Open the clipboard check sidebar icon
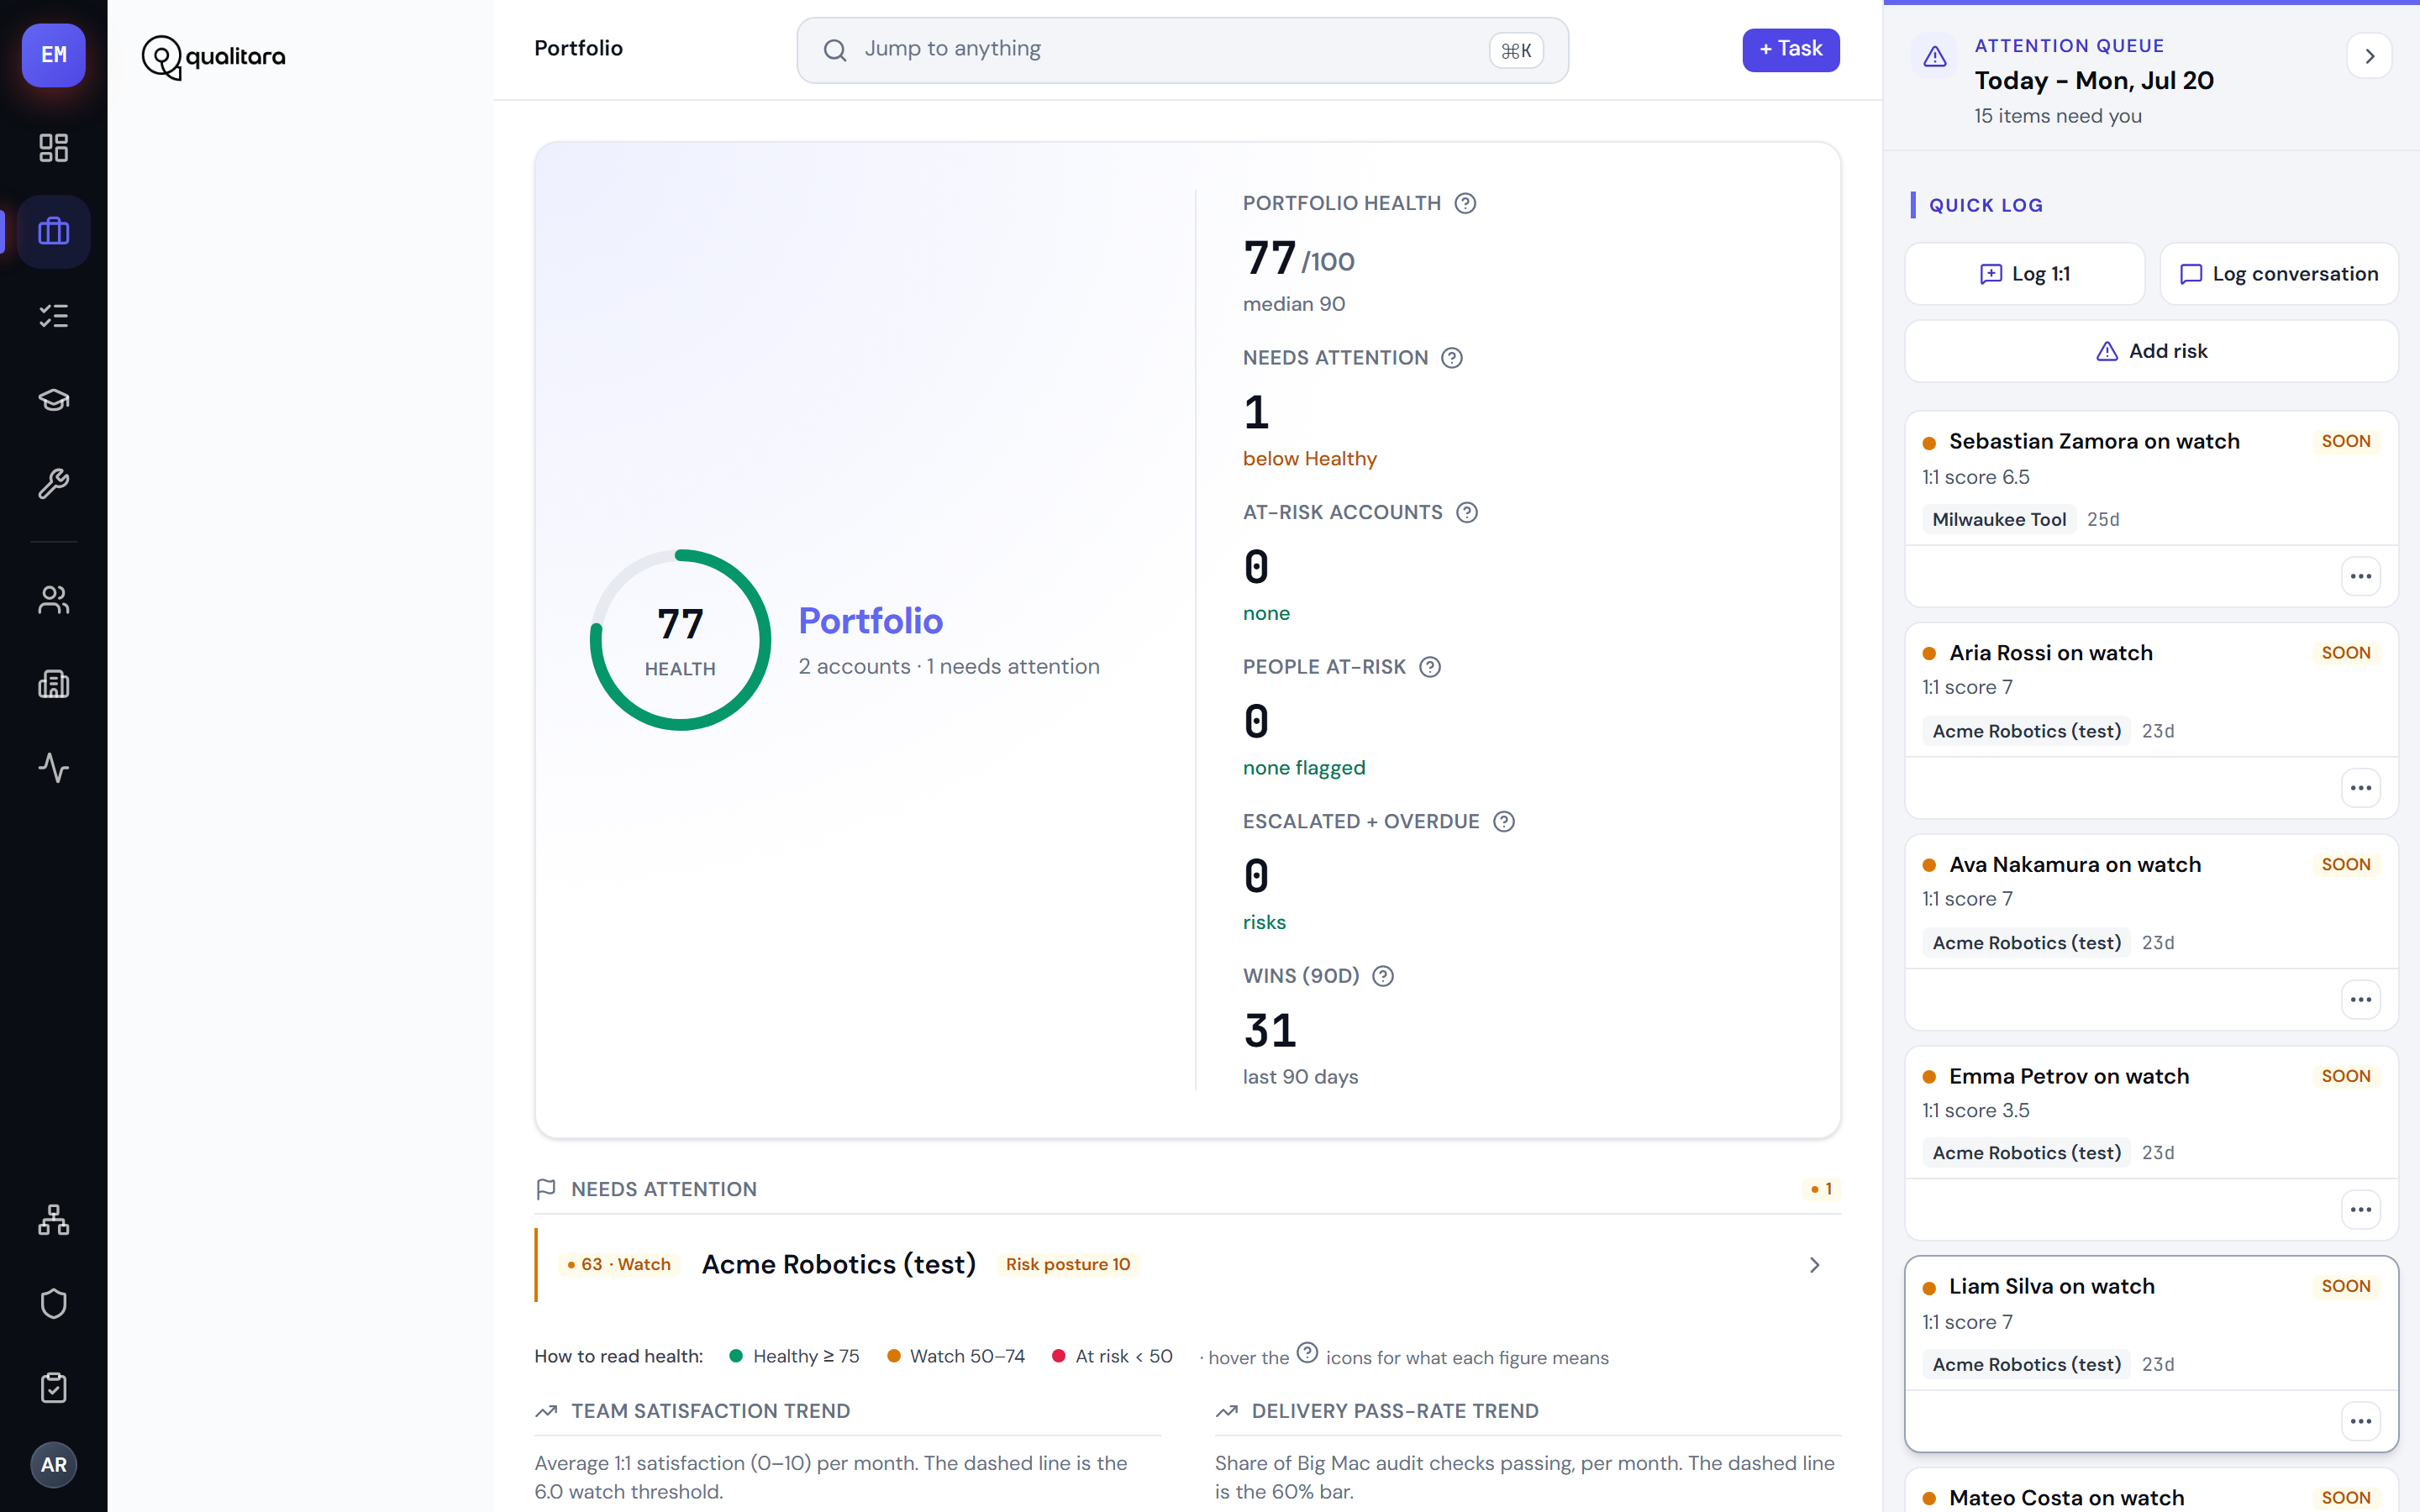The height and width of the screenshot is (1512, 2420). [x=53, y=1388]
